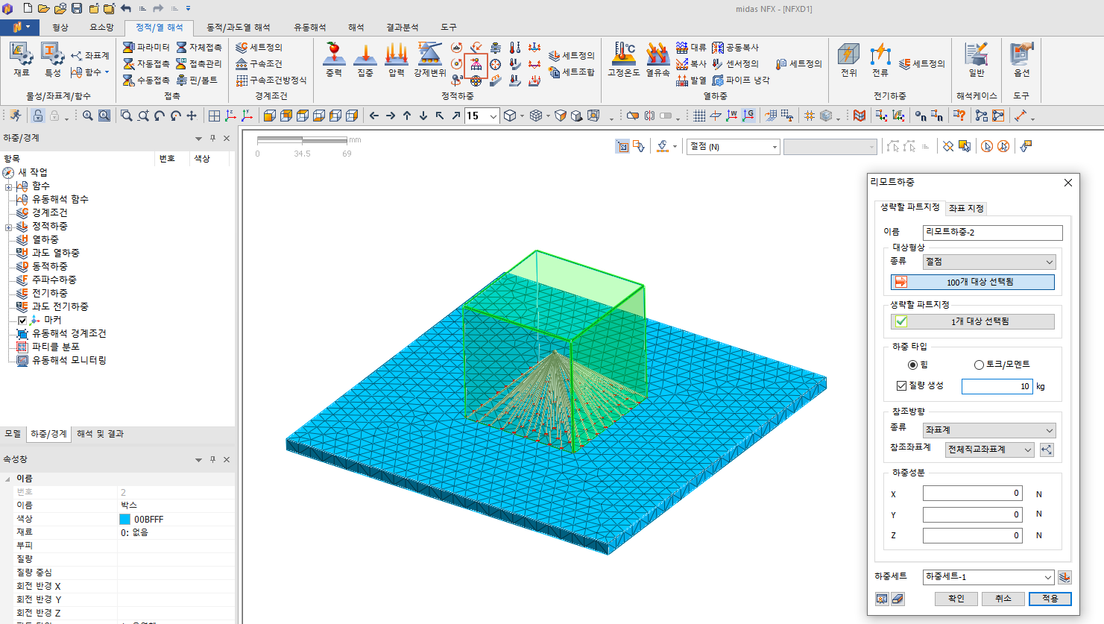Toggle the grid display icon in toolbar
Image resolution: width=1104 pixels, height=624 pixels.
[699, 116]
